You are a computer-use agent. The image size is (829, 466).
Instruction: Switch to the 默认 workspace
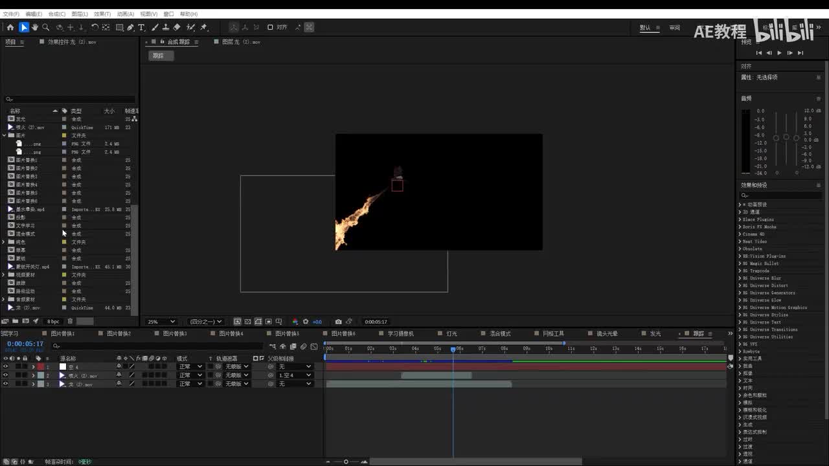[x=645, y=28]
